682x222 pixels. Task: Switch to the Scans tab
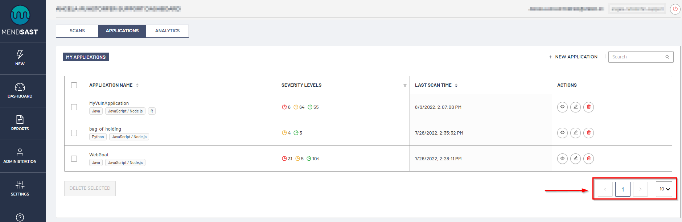(77, 31)
